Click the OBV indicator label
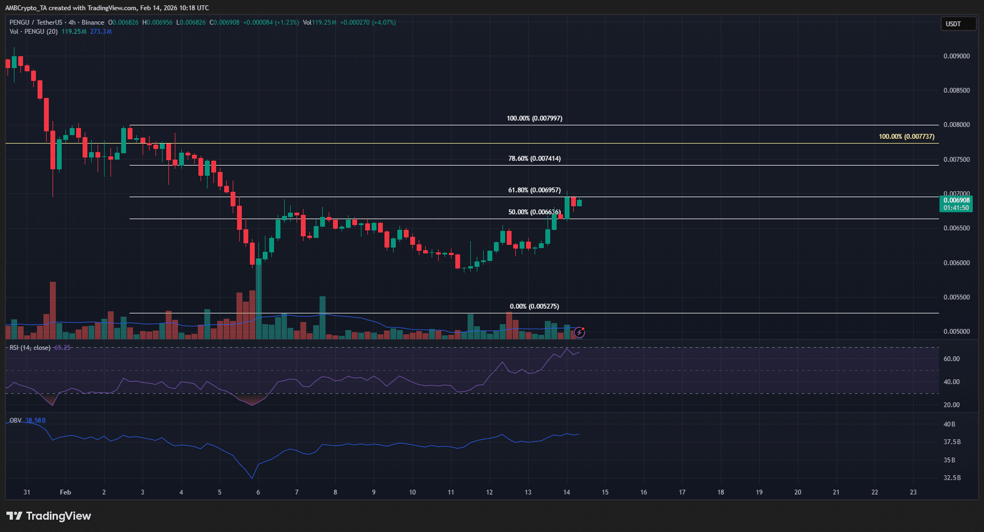Screen dimensions: 984x532 (x=14, y=420)
